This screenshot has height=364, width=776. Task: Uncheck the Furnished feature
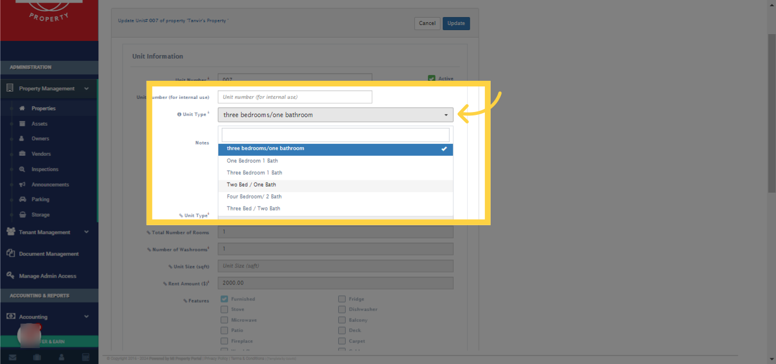224,299
